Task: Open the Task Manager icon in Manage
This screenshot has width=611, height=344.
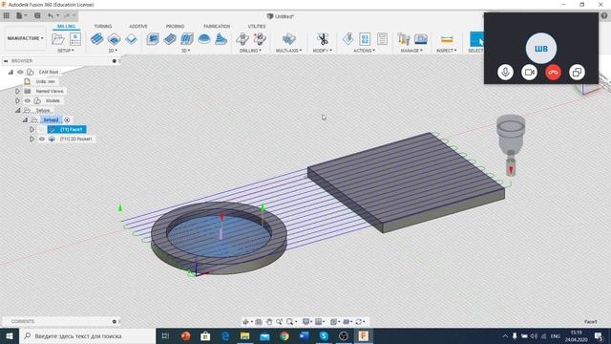Action: tap(420, 39)
